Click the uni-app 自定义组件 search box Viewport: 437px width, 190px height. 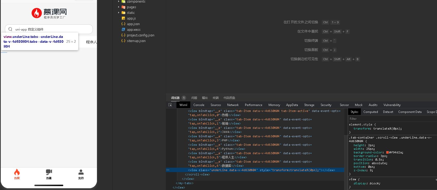[x=49, y=29]
